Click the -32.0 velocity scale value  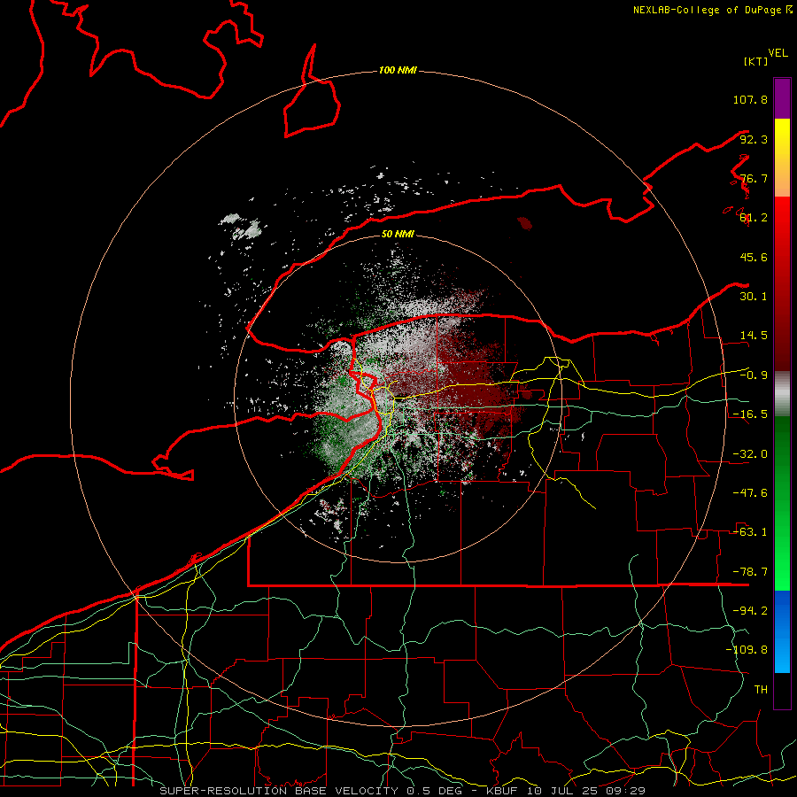pos(750,454)
